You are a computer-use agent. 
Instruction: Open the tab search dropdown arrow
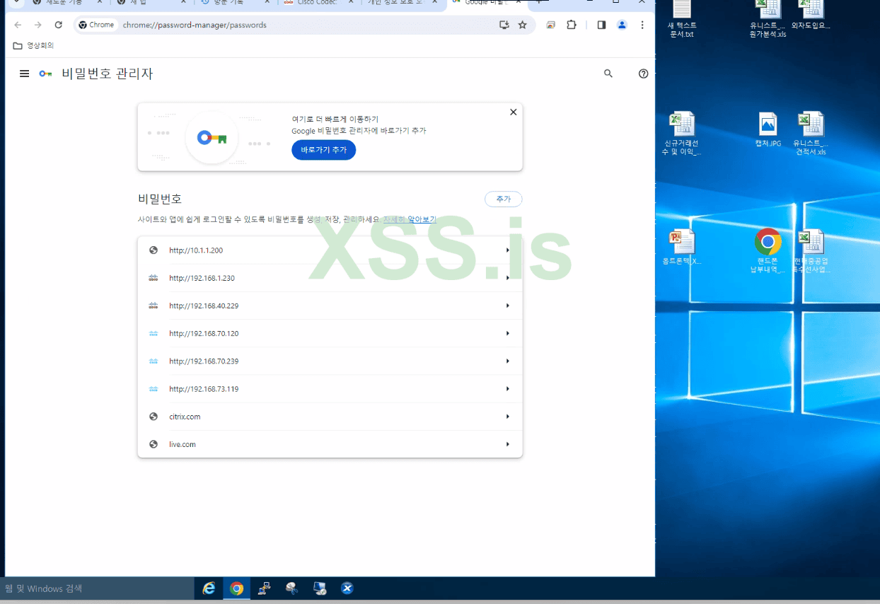point(16,3)
